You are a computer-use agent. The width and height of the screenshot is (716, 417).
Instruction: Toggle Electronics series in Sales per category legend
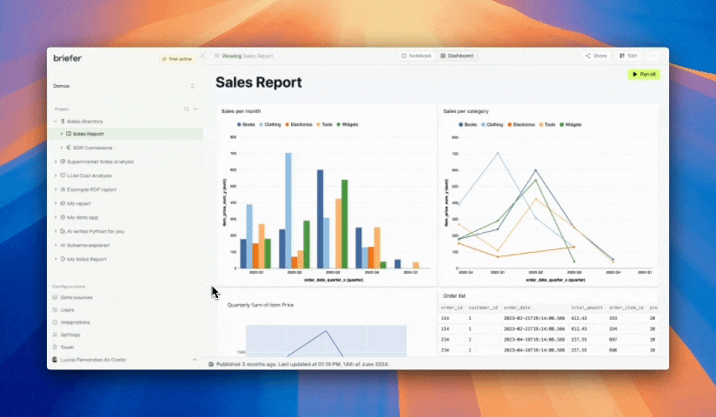tap(521, 125)
